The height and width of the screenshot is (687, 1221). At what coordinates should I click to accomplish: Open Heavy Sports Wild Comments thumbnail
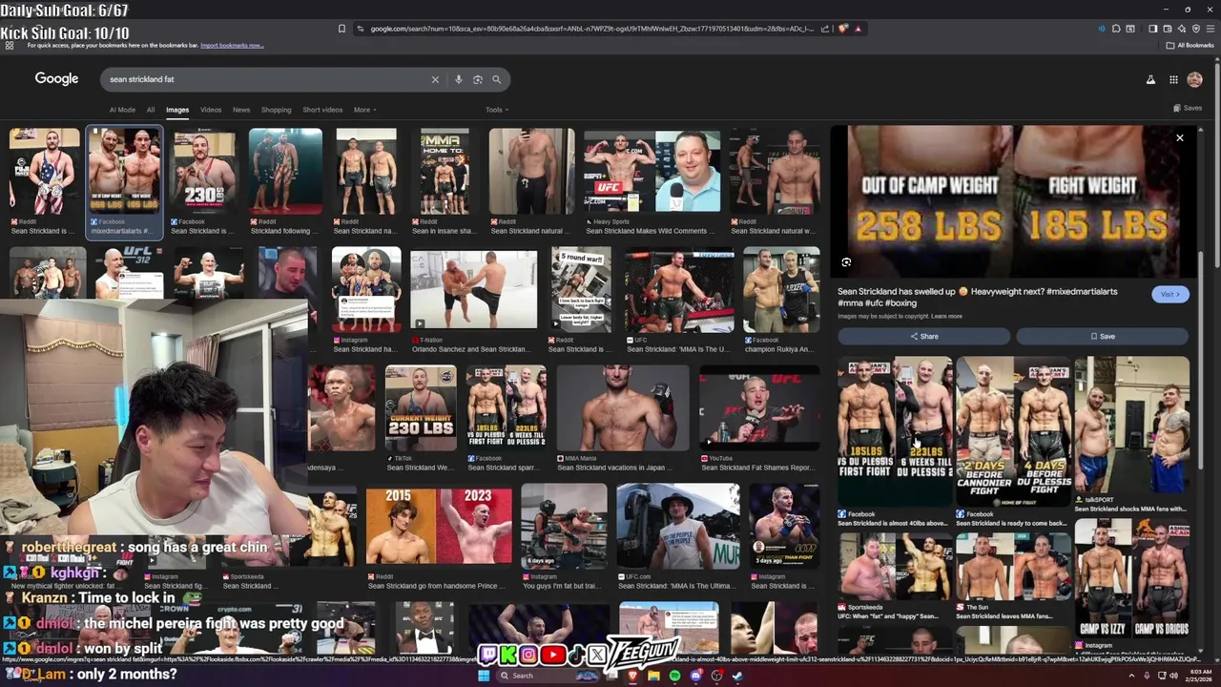click(x=652, y=172)
